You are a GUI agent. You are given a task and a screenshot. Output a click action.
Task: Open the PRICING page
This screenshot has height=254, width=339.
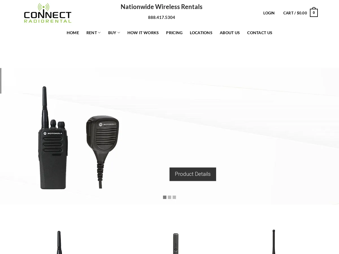174,33
